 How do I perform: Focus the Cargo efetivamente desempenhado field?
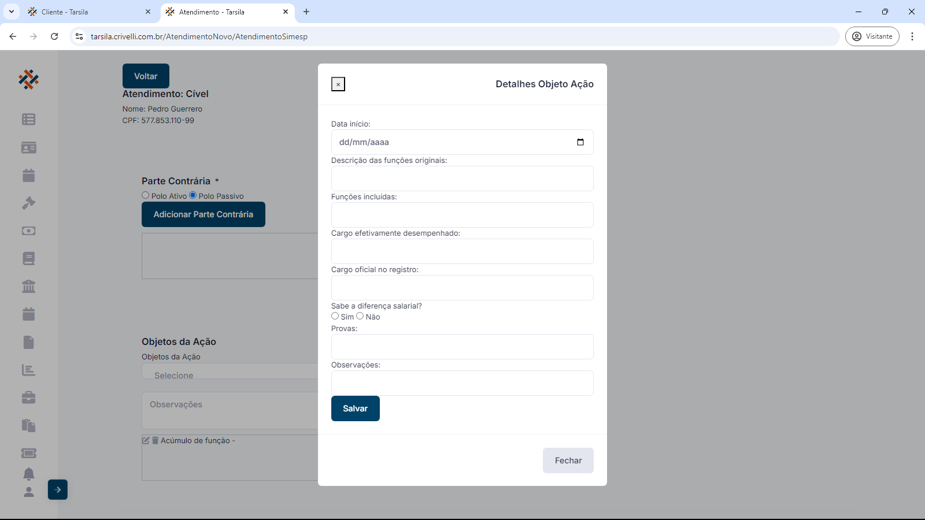tap(462, 251)
